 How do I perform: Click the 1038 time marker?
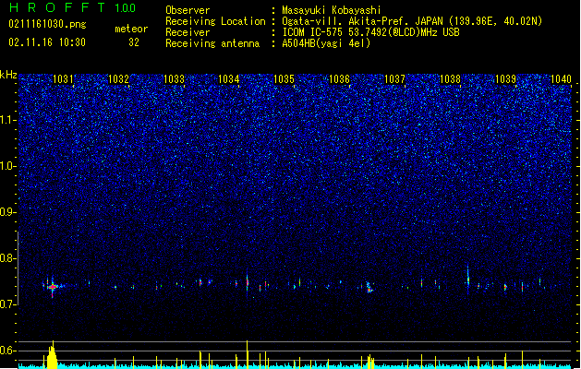pos(450,78)
